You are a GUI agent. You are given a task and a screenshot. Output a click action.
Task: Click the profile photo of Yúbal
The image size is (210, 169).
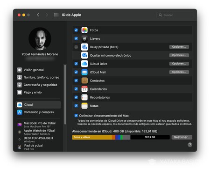click(x=40, y=38)
